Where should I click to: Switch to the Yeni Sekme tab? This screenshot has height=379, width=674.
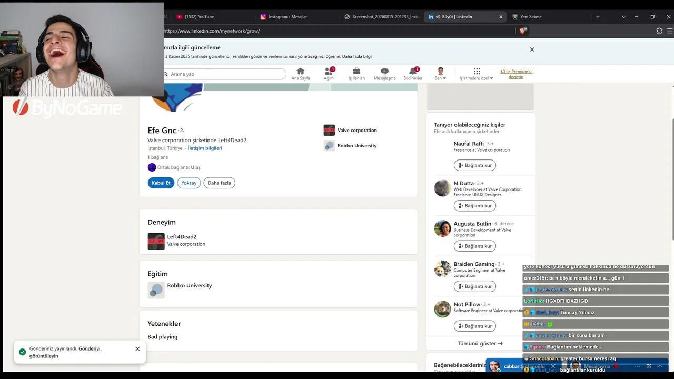coord(531,17)
